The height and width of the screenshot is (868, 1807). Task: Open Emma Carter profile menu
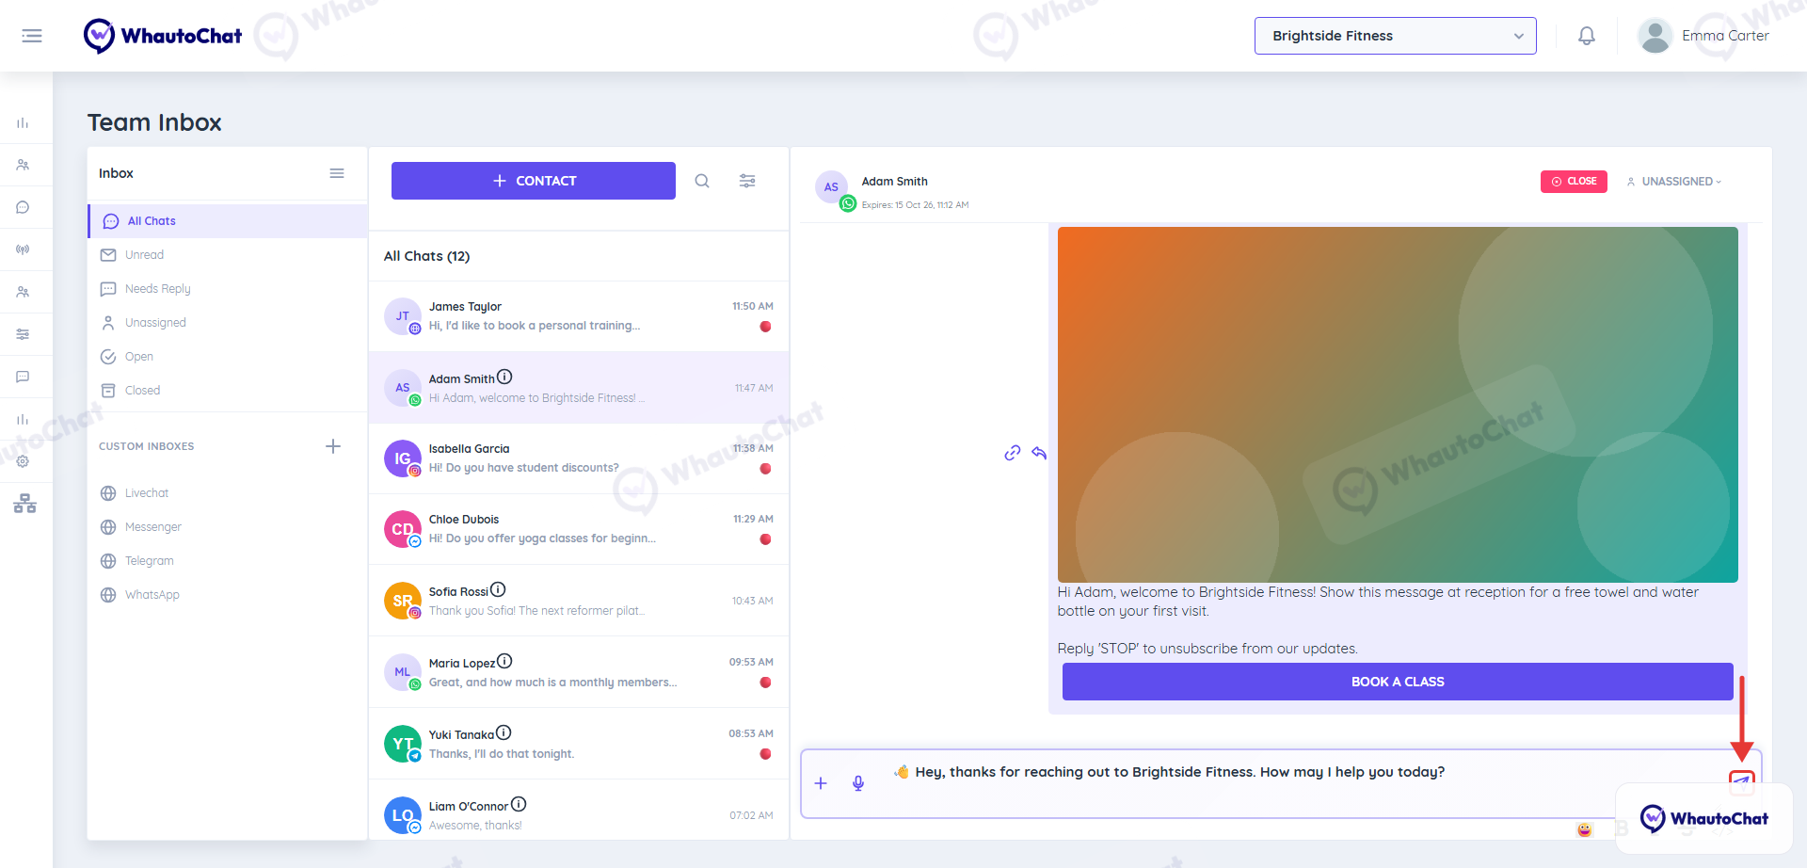(1703, 36)
